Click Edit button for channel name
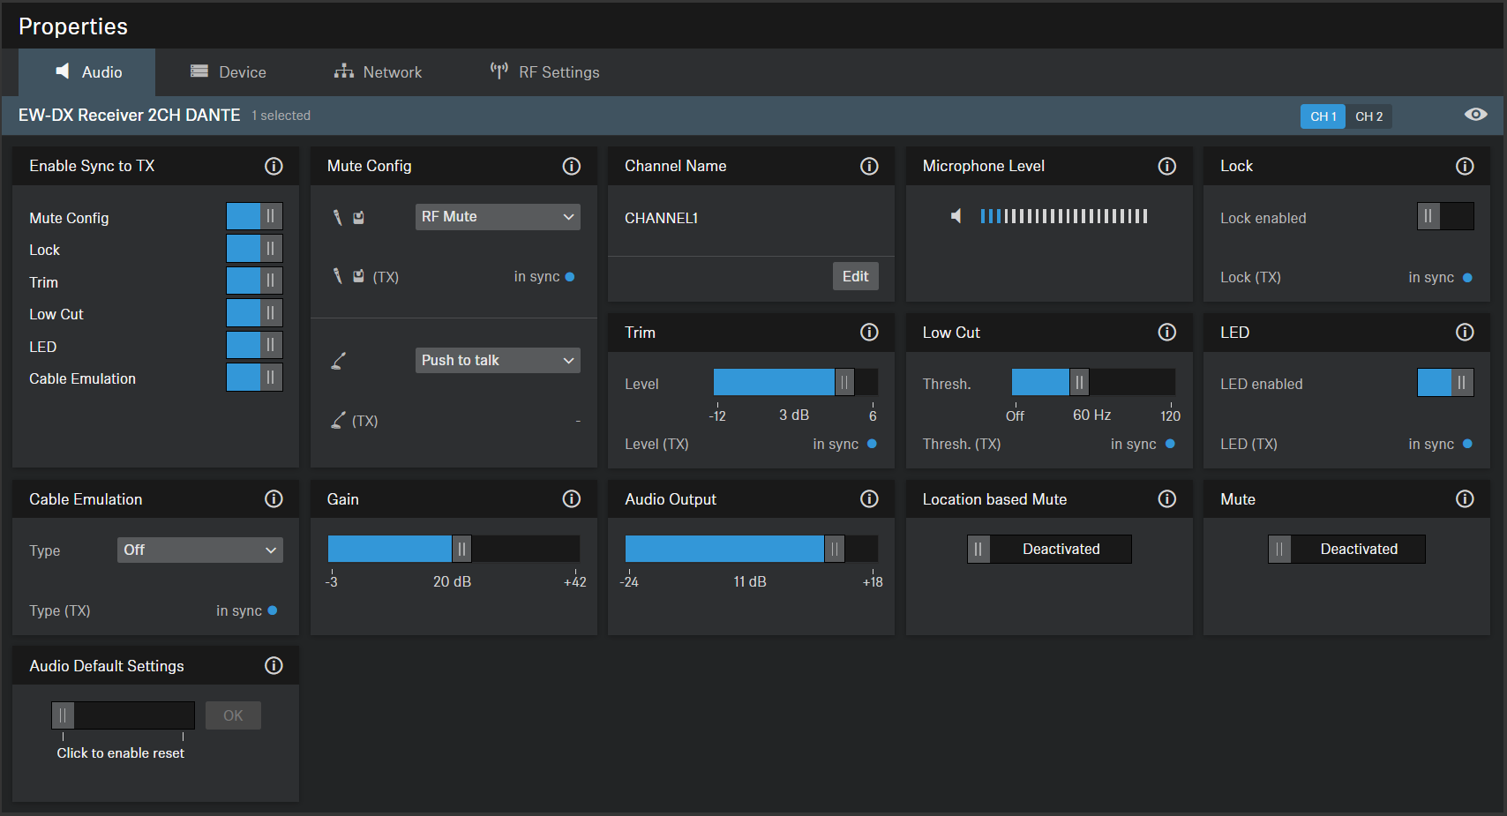Screen dimensions: 1507x816 point(855,276)
